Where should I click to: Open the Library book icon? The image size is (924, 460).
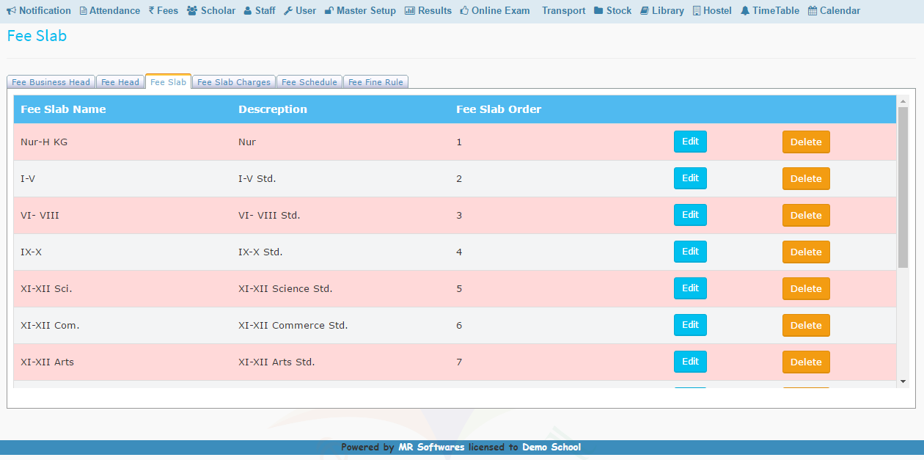[645, 11]
